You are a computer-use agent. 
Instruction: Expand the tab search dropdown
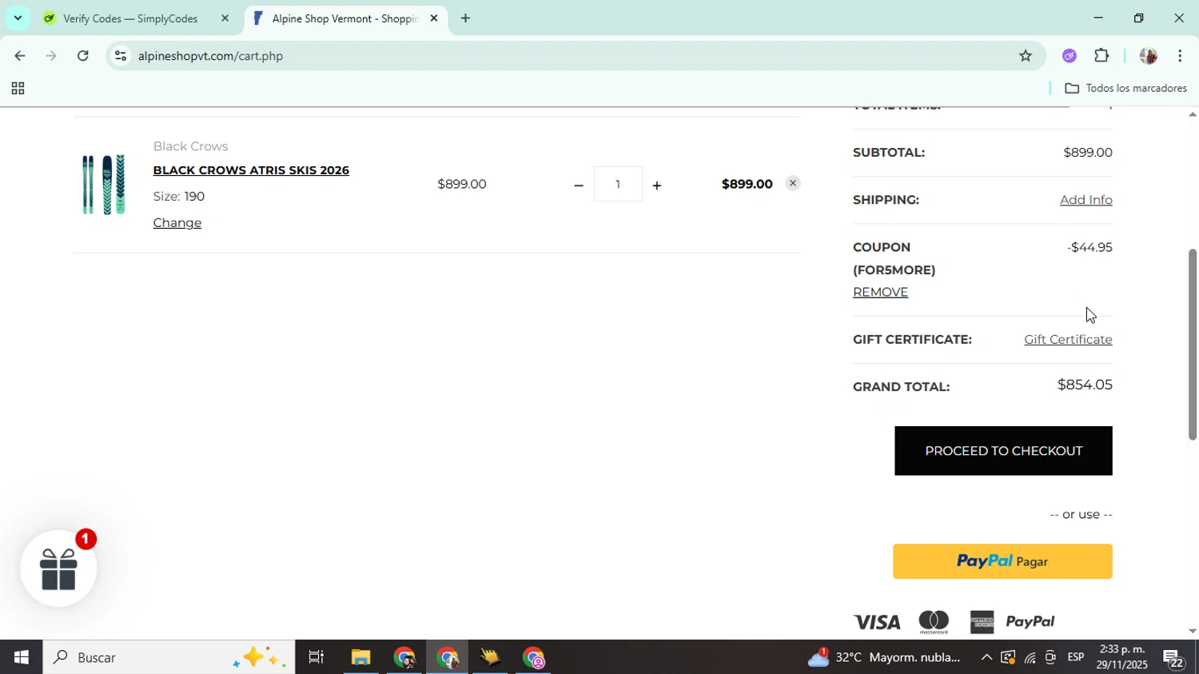(x=18, y=18)
